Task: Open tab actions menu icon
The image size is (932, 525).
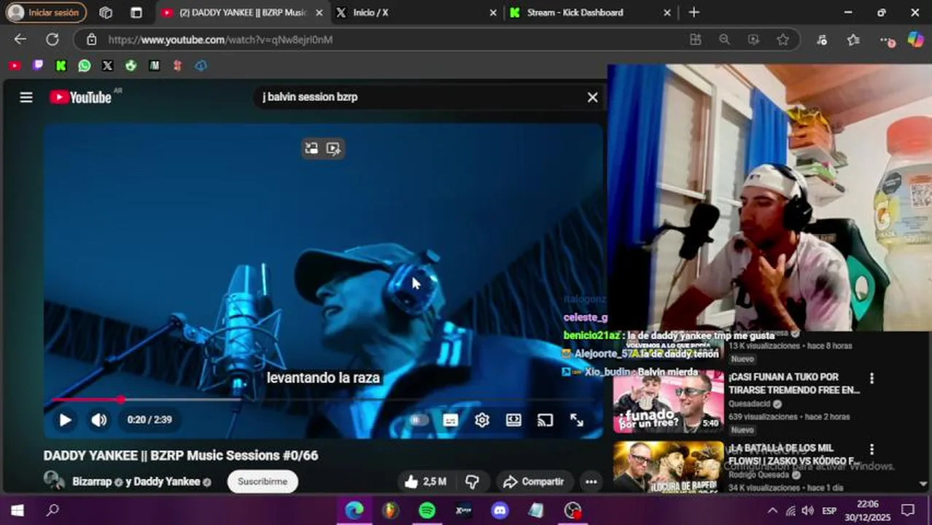Action: pyautogui.click(x=136, y=12)
